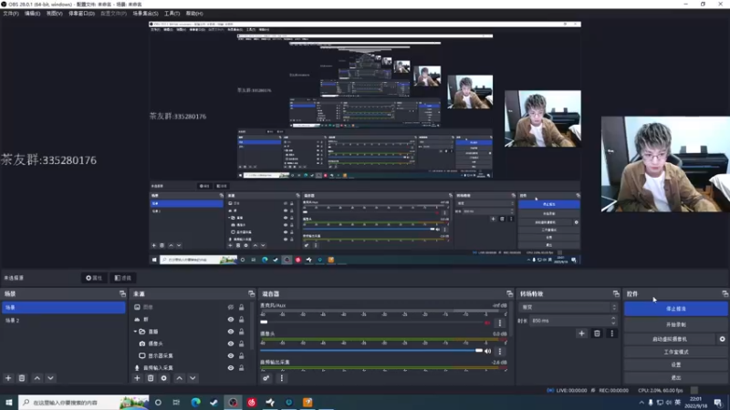Remove the selected source with trash icon
The height and width of the screenshot is (410, 730).
[151, 378]
